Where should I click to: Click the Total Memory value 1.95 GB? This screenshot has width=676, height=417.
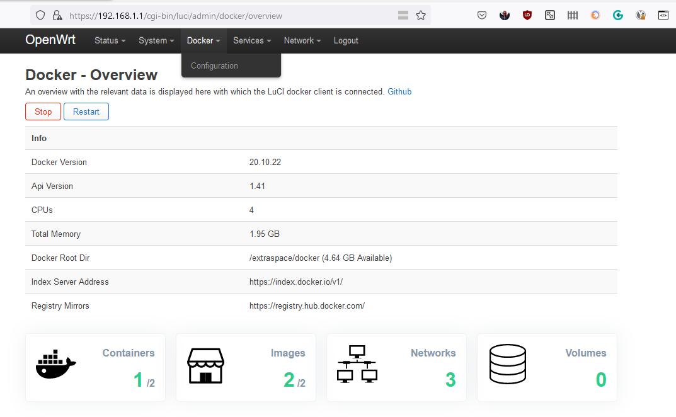pos(264,234)
